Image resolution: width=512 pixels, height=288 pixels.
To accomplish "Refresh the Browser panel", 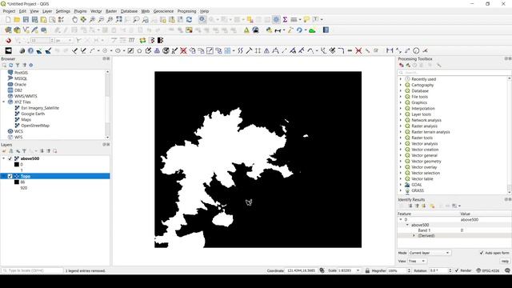I will pos(10,65).
